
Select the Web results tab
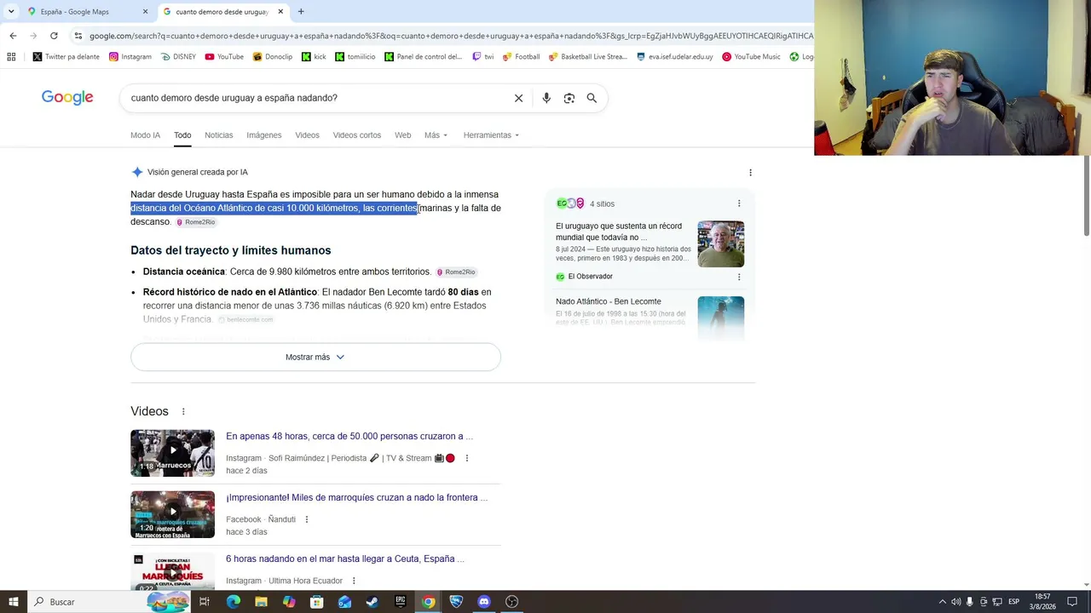(402, 135)
